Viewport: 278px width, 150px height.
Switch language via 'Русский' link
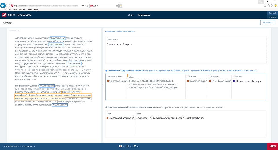pos(272,13)
